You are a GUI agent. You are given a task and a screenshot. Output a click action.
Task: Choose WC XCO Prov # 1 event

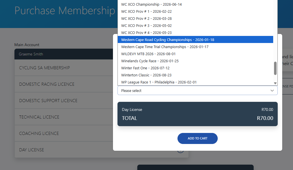(146, 11)
